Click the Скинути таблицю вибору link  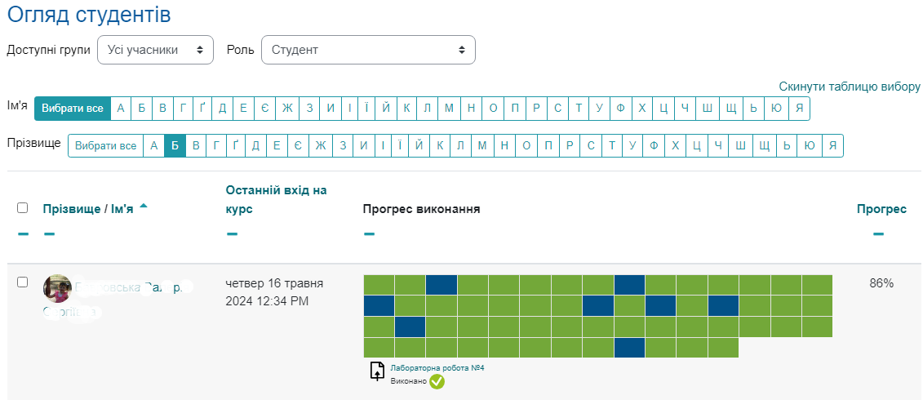tap(850, 87)
